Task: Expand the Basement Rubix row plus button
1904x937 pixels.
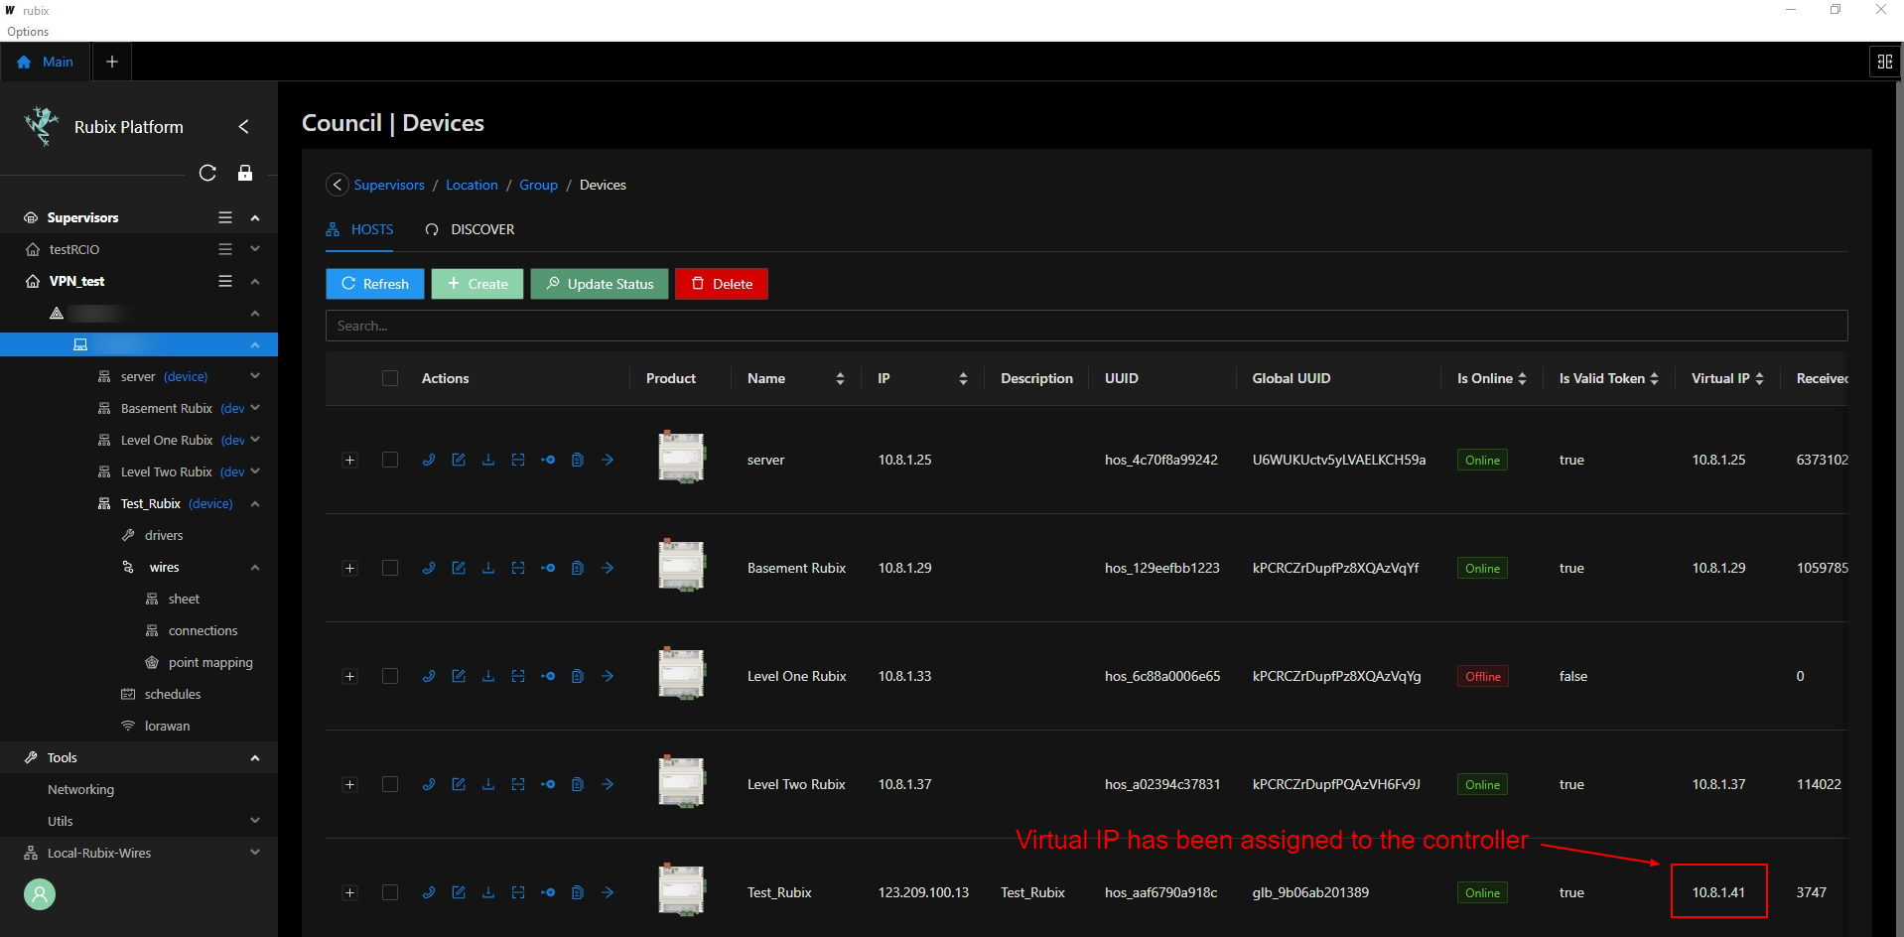Action: click(349, 568)
